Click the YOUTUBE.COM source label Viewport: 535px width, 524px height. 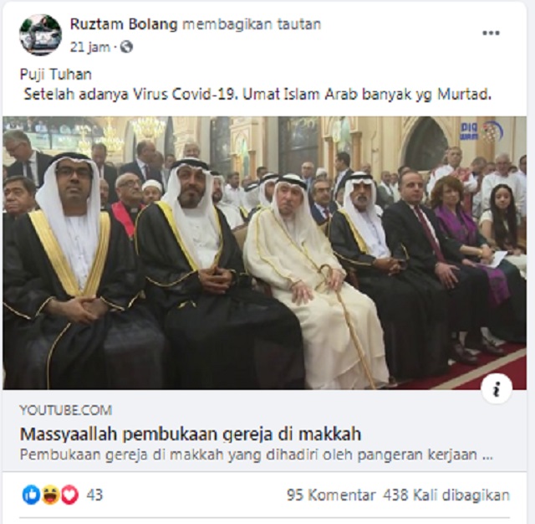(x=66, y=410)
